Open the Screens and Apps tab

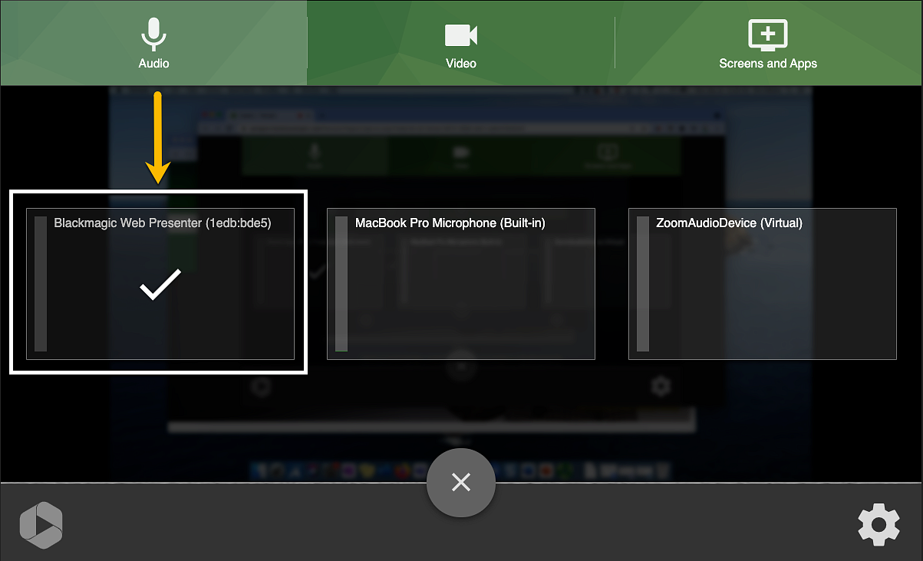768,43
